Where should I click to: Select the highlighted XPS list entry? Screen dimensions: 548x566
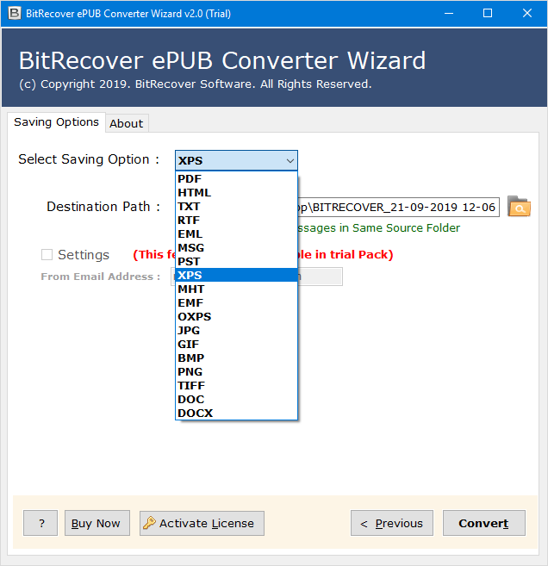coord(236,275)
